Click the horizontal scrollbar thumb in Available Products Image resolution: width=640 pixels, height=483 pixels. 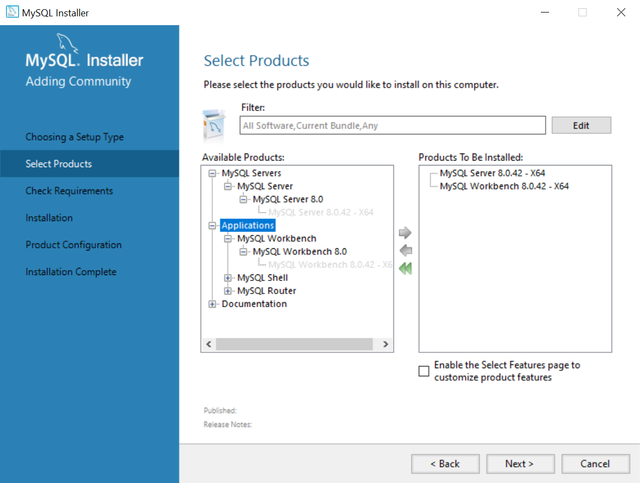coord(294,344)
